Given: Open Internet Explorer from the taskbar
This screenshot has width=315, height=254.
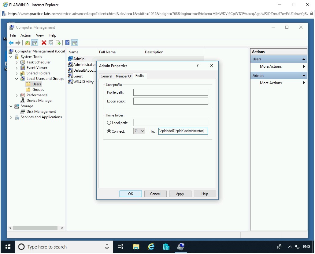Looking at the screenshot, I should [x=151, y=247].
